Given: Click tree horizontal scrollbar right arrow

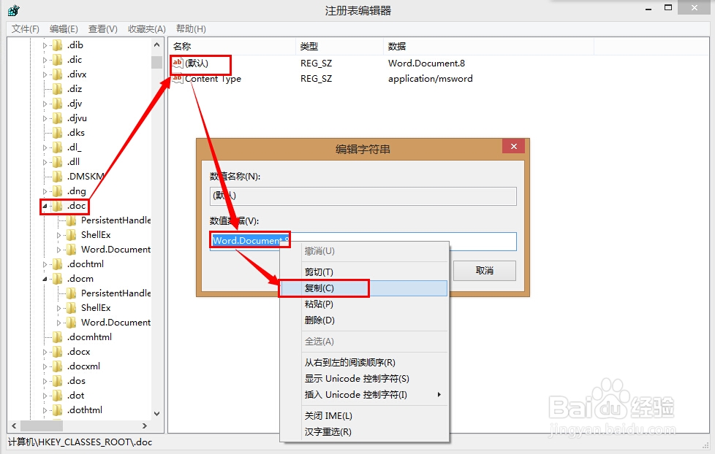Looking at the screenshot, I should pos(145,426).
